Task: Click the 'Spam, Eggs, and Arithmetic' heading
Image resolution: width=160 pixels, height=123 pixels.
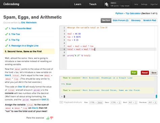Action: (32, 17)
